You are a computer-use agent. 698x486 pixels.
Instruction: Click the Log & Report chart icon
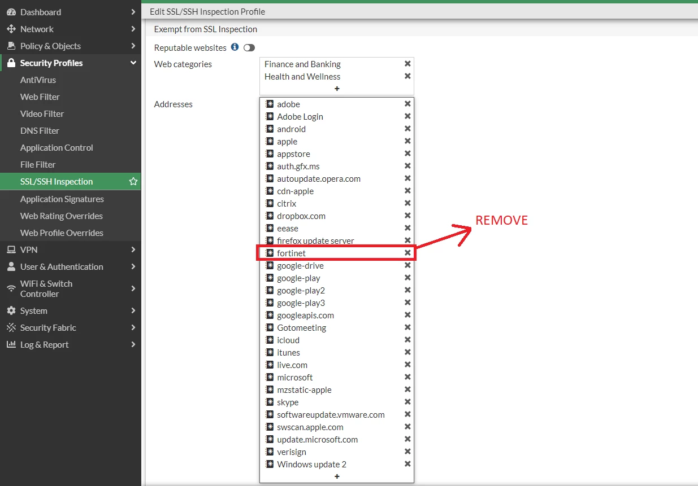pyautogui.click(x=11, y=344)
